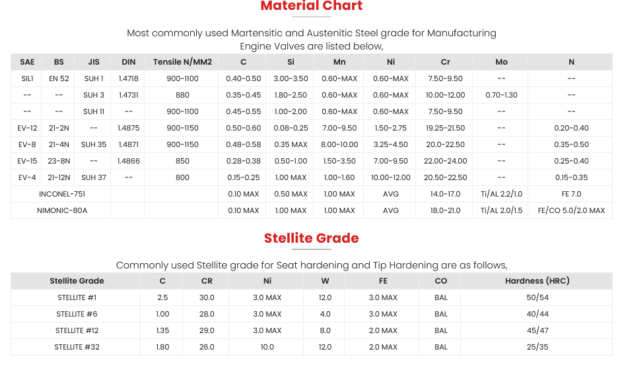The image size is (618, 370).
Task: Select the Tensile N/MM2 column header
Action: coord(182,62)
